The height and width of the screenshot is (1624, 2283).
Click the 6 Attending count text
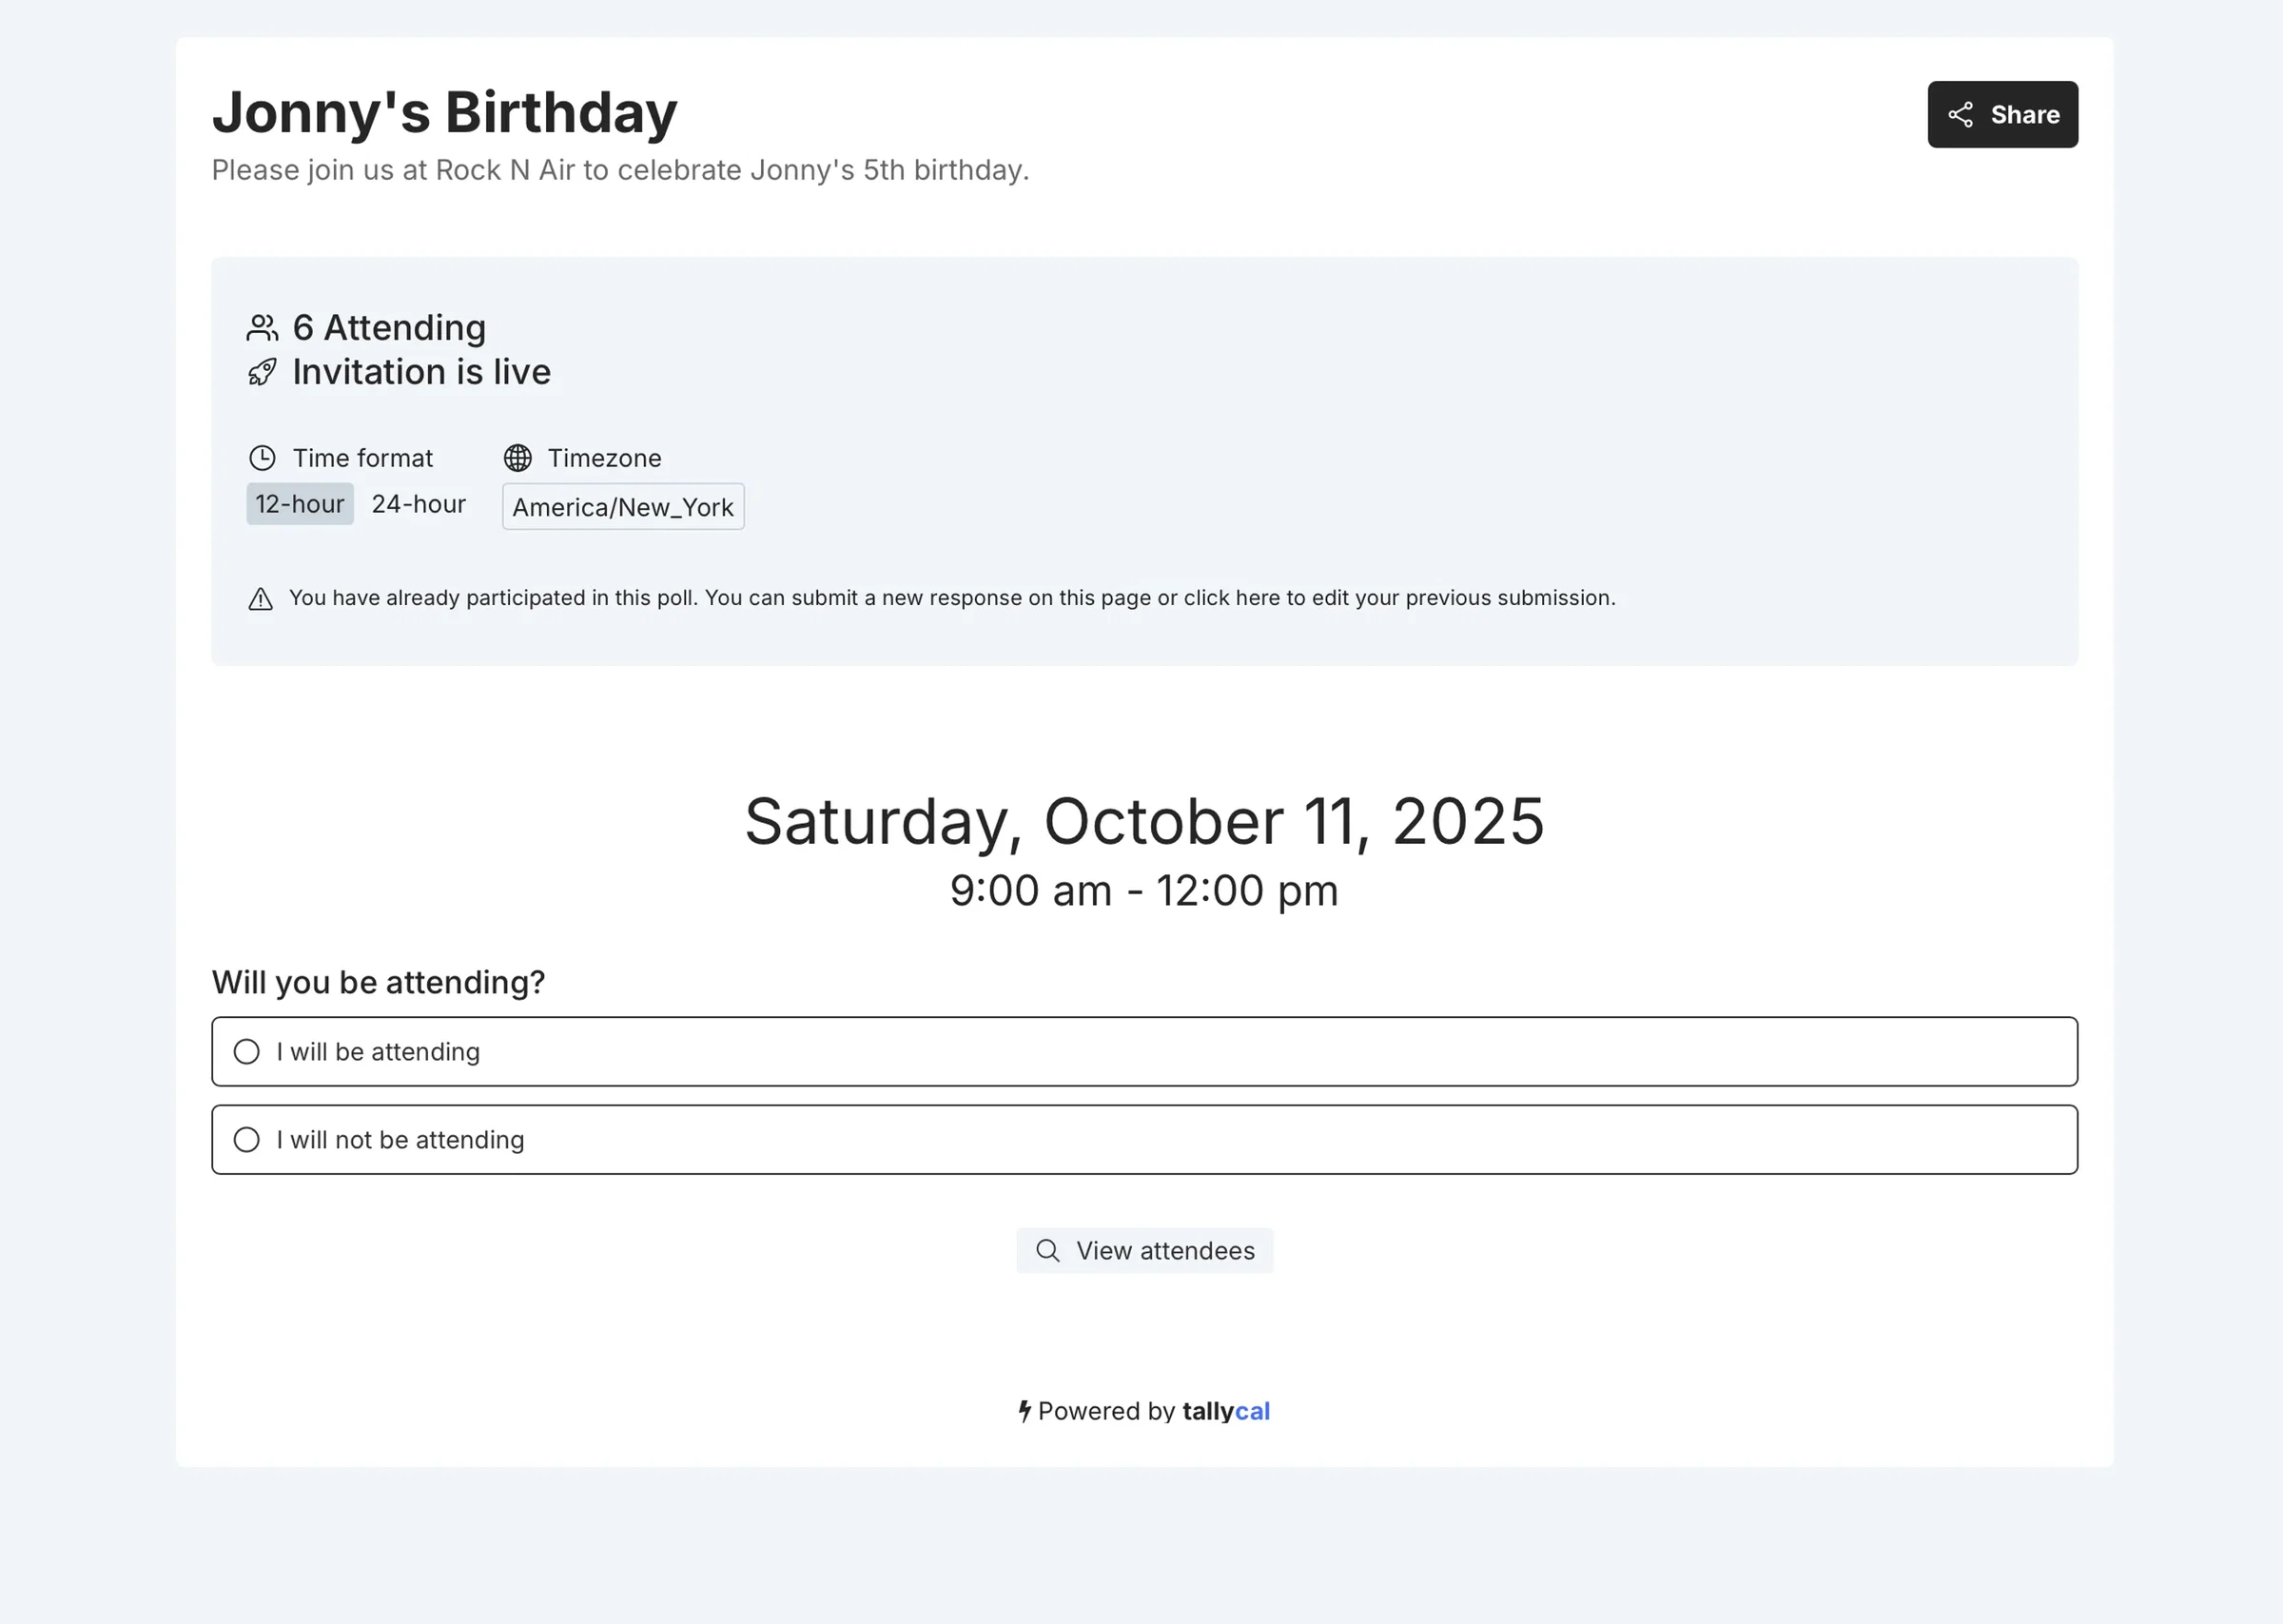coord(389,328)
